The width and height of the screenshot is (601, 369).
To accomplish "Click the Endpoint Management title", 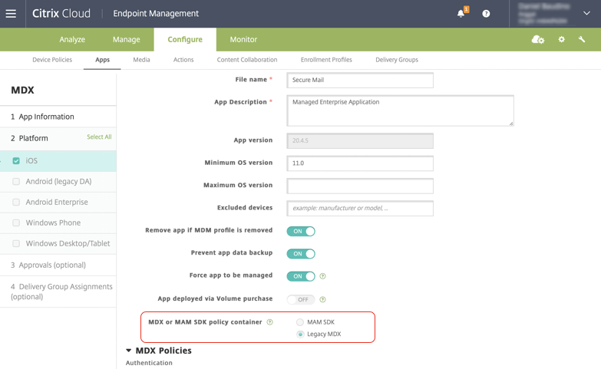I will (x=156, y=13).
